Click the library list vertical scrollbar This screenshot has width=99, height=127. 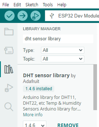click(95, 87)
